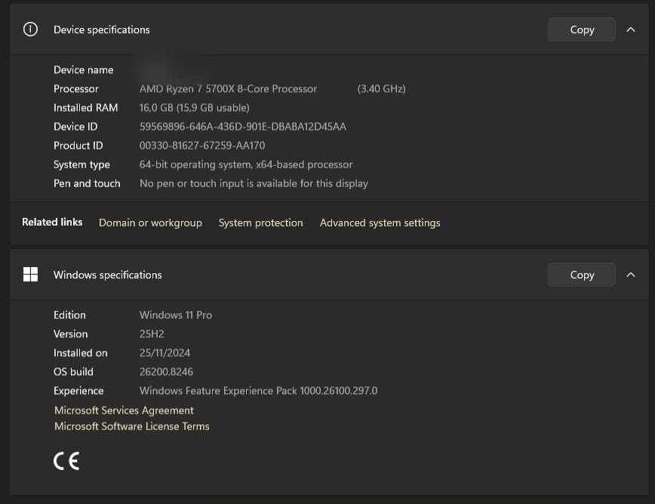Click the Related links label
This screenshot has width=655, height=504.
tap(52, 222)
